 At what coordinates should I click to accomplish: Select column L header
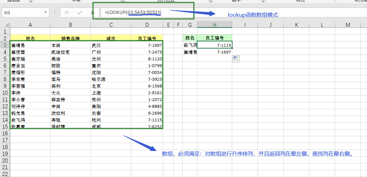322,25
